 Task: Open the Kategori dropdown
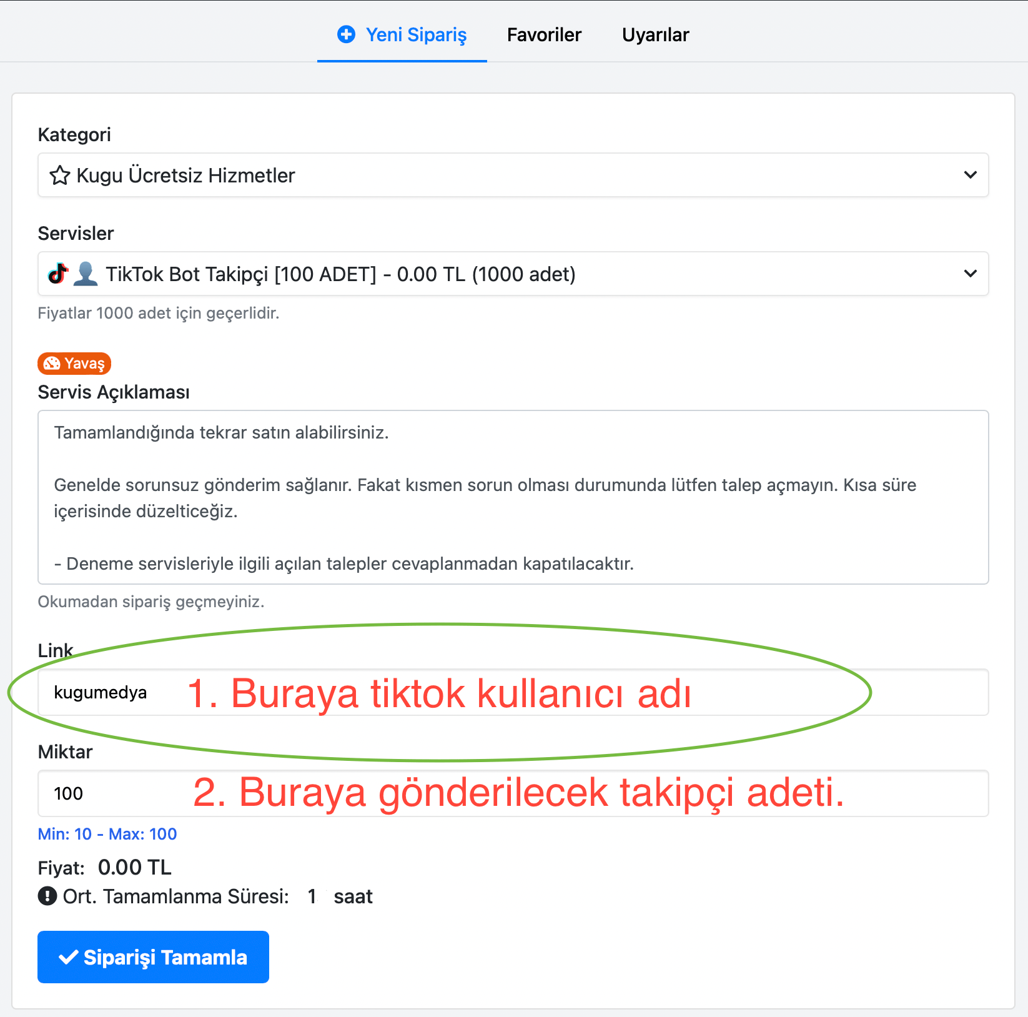click(x=513, y=175)
